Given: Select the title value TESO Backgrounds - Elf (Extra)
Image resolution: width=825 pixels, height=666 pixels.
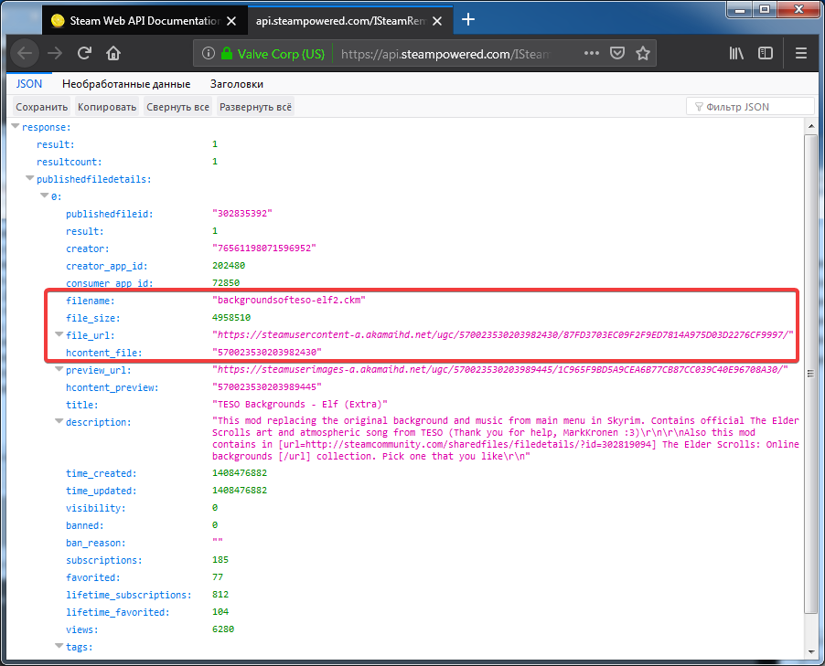Looking at the screenshot, I should (300, 404).
